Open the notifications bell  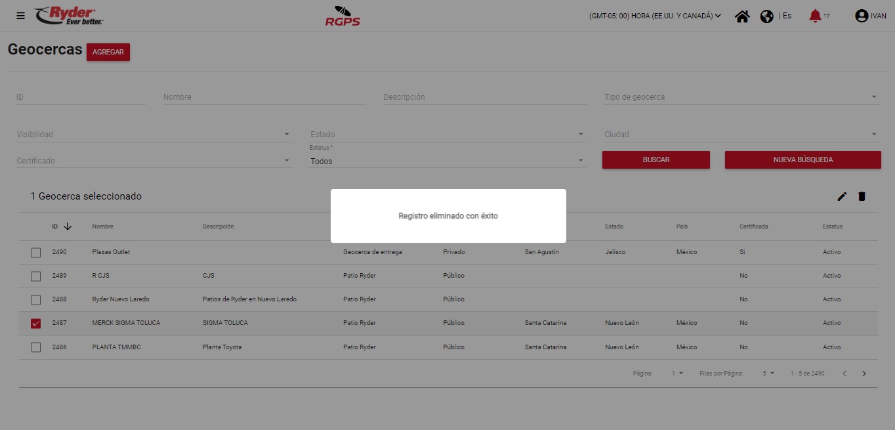(x=815, y=16)
